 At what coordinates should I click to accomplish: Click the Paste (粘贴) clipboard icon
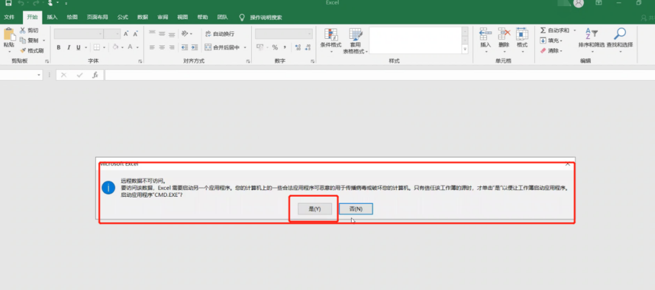coord(8,35)
